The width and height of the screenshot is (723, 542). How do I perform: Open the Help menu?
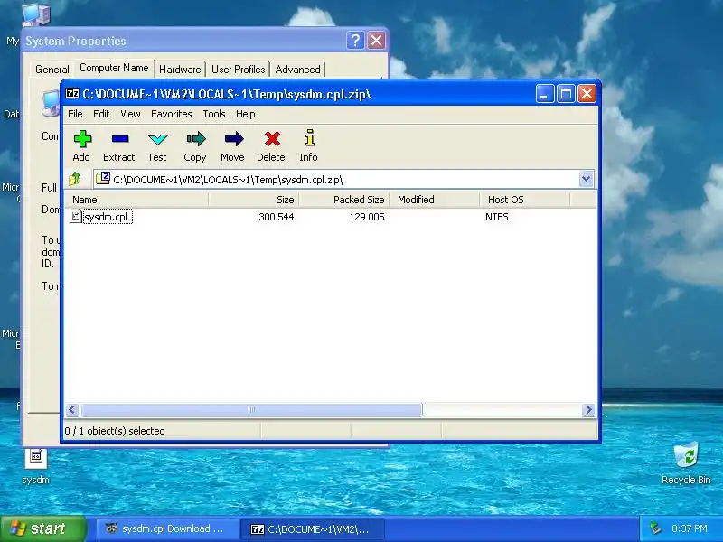[245, 114]
